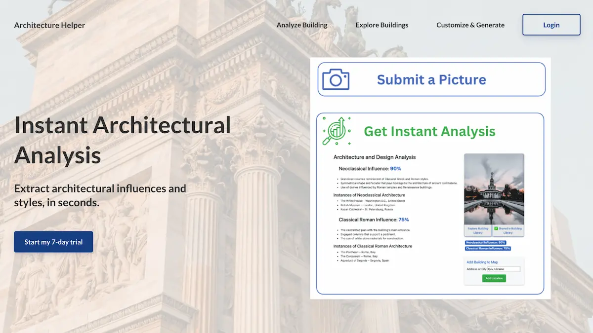Select the Submit a Picture card

[431, 79]
